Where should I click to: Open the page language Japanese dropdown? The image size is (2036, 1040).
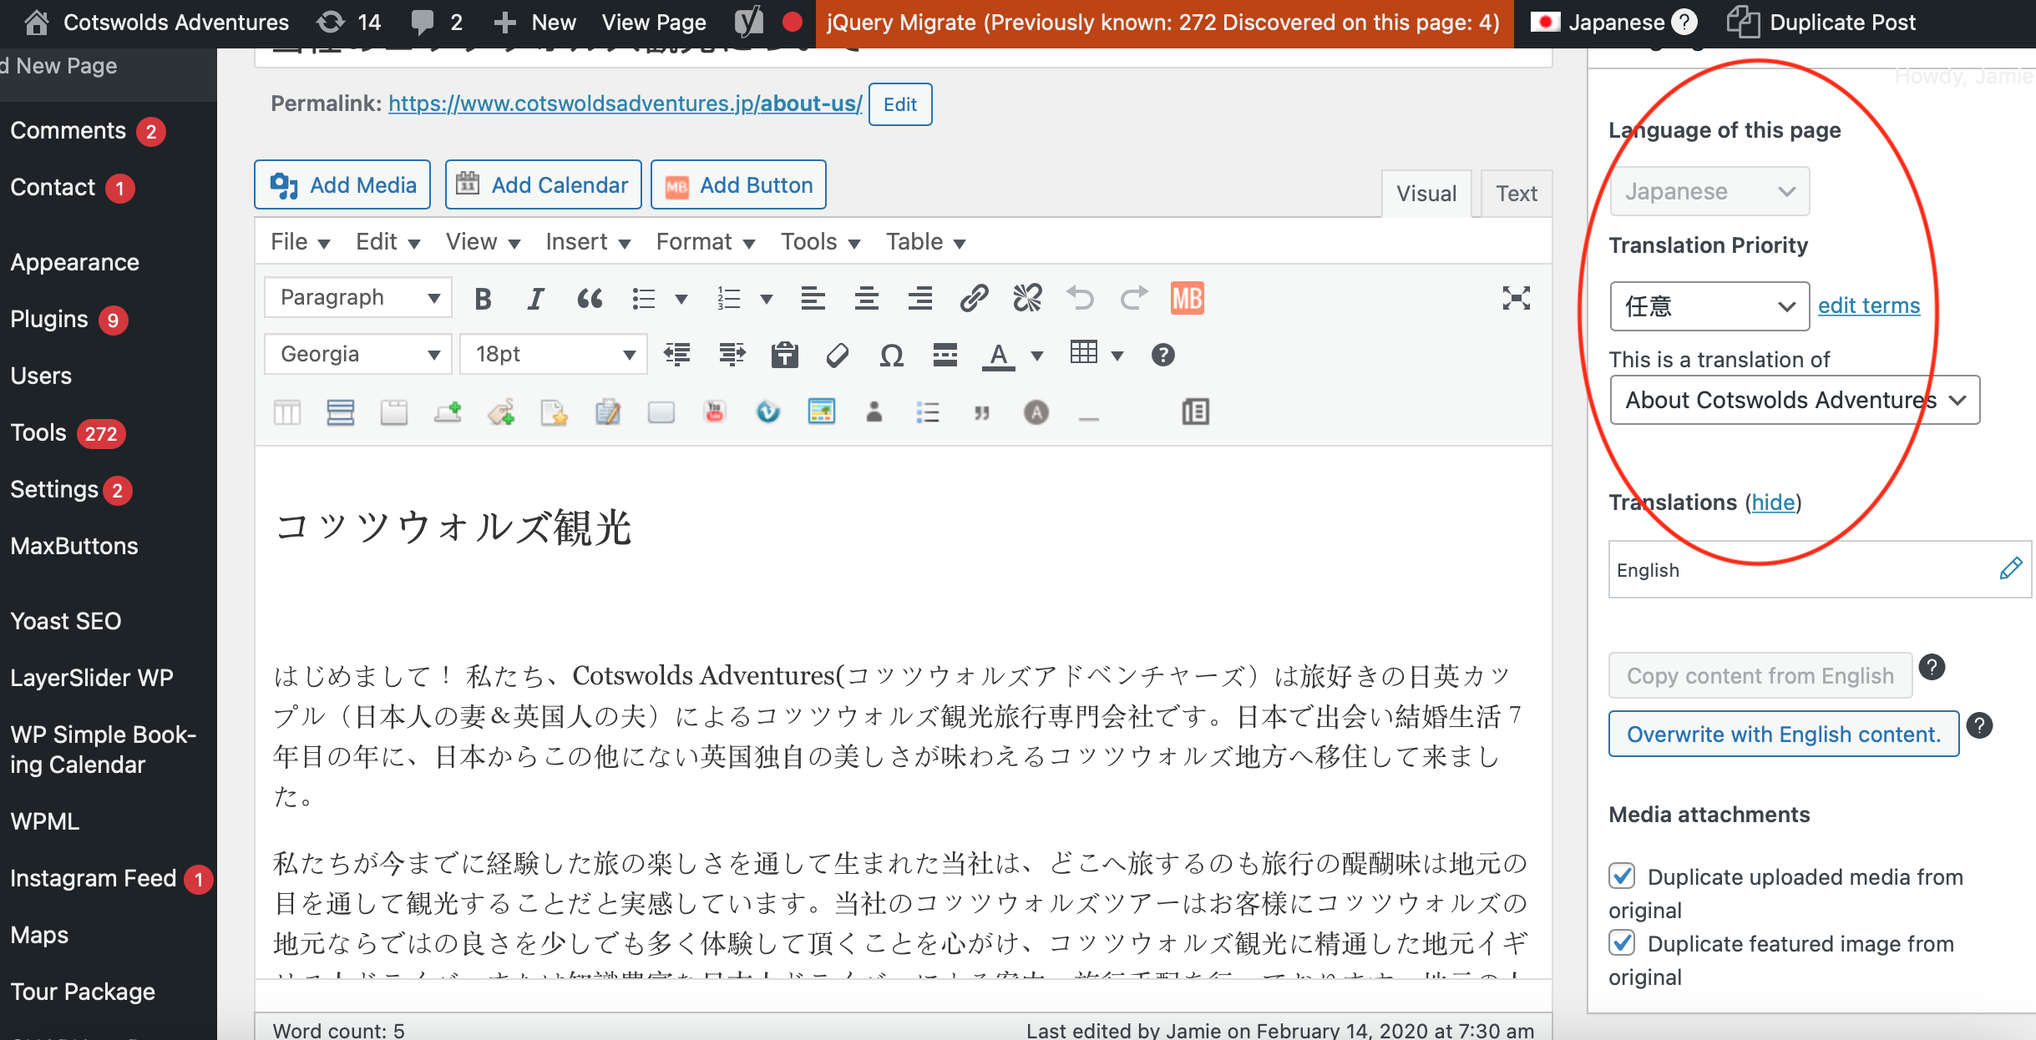pos(1709,191)
